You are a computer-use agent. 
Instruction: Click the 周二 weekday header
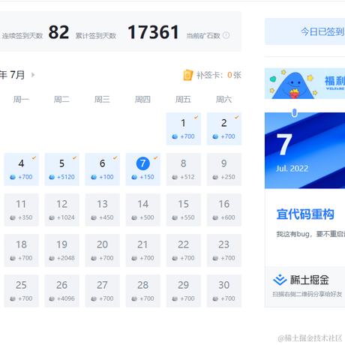[61, 100]
